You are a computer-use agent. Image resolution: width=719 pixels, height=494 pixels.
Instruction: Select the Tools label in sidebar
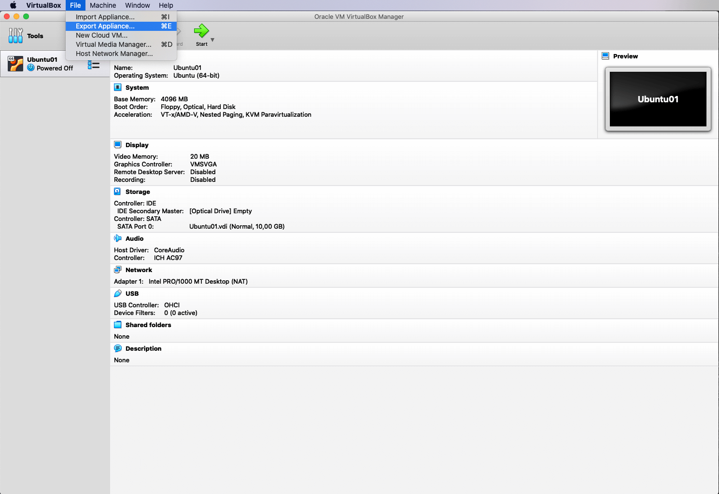pyautogui.click(x=35, y=36)
